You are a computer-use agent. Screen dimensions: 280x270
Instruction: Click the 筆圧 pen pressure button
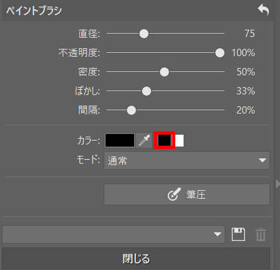pos(187,195)
